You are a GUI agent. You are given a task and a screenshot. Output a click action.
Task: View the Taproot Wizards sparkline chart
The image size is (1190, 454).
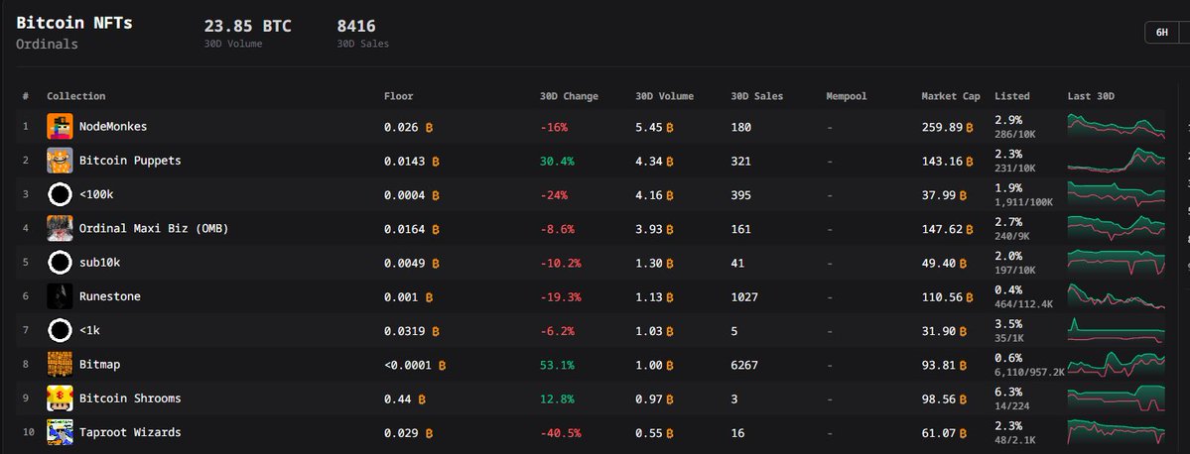[x=1116, y=433]
